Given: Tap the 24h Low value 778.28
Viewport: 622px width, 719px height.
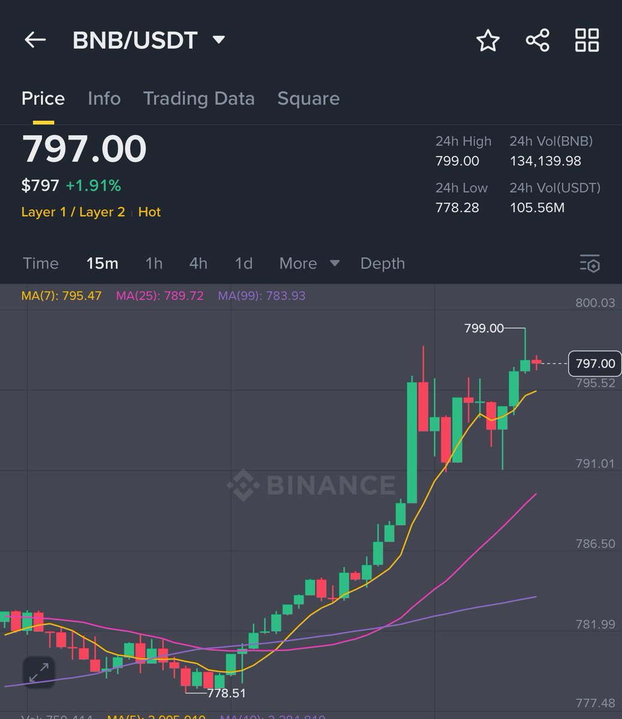Looking at the screenshot, I should click(x=457, y=207).
